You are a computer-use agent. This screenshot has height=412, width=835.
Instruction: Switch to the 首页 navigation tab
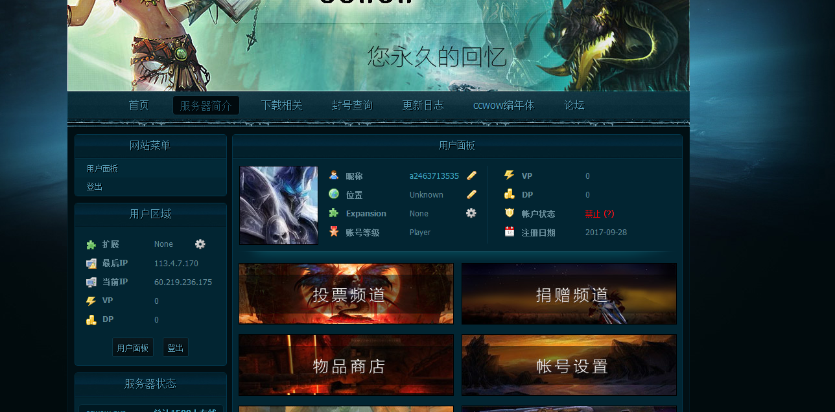pos(138,104)
